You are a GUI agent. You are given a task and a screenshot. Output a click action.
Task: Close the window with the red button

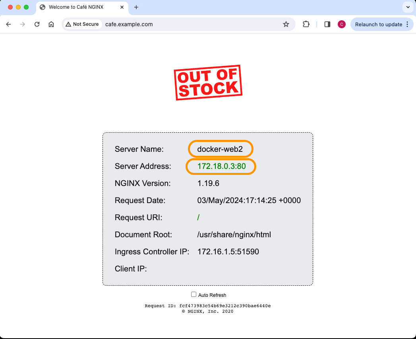tap(10, 7)
